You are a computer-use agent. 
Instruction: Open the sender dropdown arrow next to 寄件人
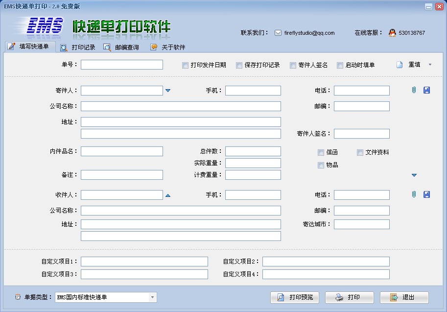[168, 90]
